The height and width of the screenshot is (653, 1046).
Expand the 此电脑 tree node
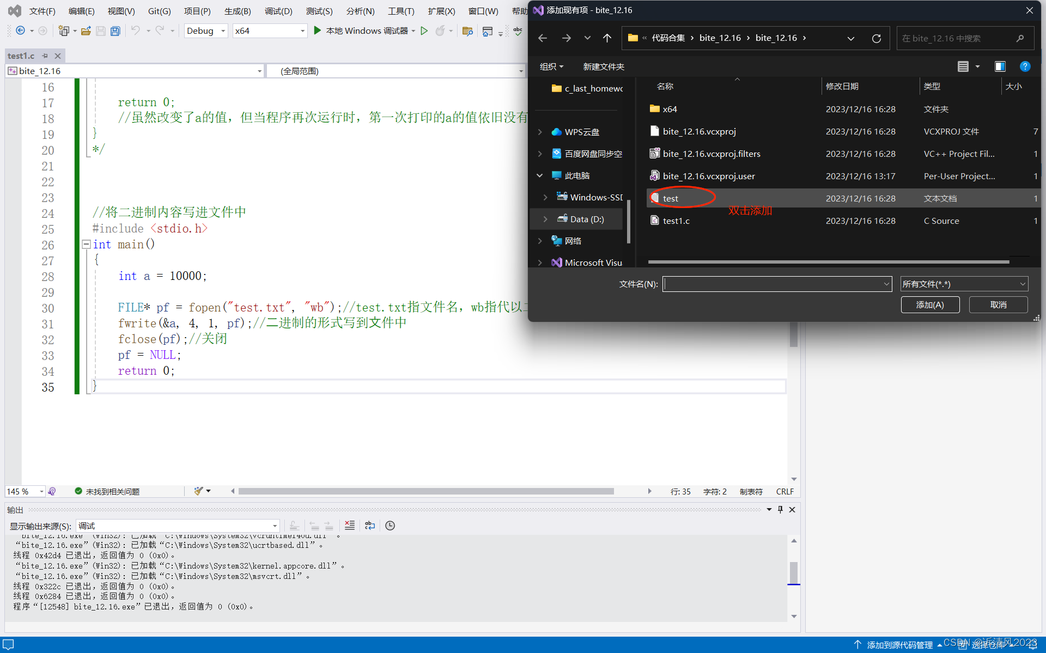coord(540,175)
